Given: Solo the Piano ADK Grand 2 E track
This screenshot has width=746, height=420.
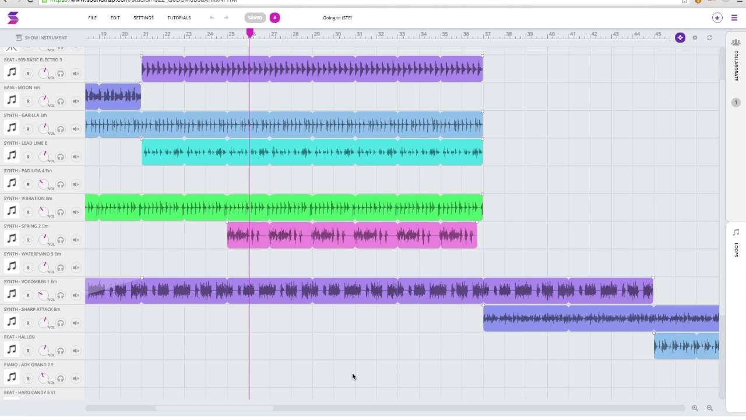Looking at the screenshot, I should point(60,378).
